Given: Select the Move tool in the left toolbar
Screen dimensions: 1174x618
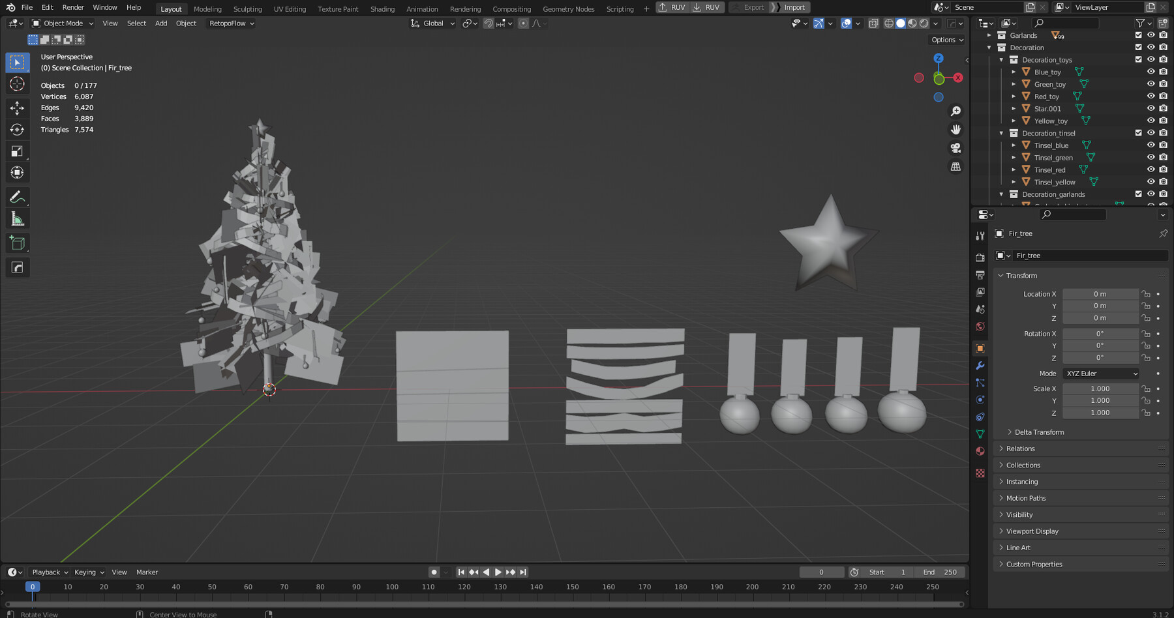Looking at the screenshot, I should click(x=16, y=106).
